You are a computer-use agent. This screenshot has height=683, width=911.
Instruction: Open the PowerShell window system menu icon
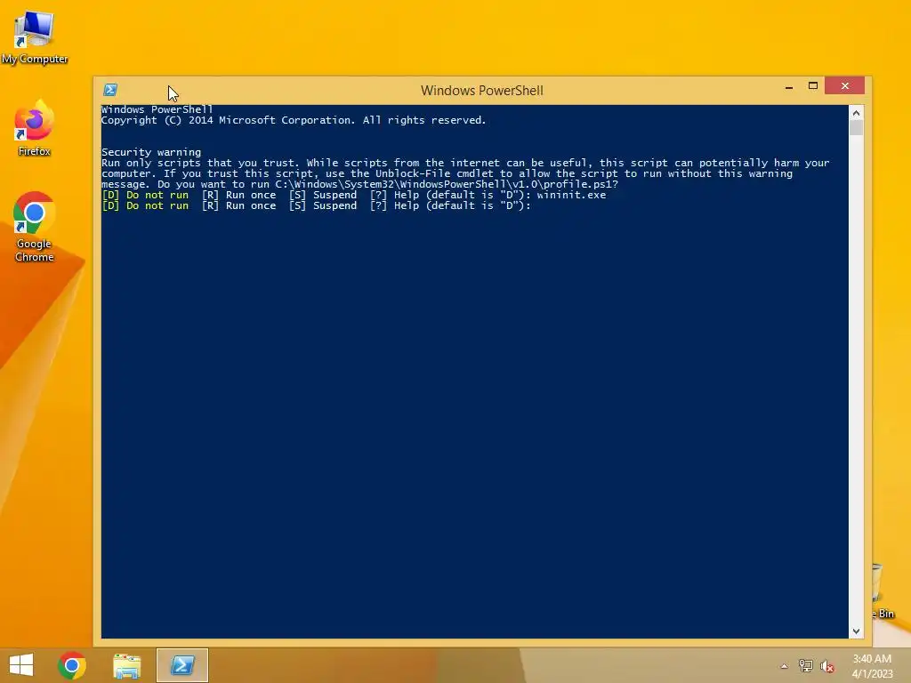pyautogui.click(x=110, y=90)
